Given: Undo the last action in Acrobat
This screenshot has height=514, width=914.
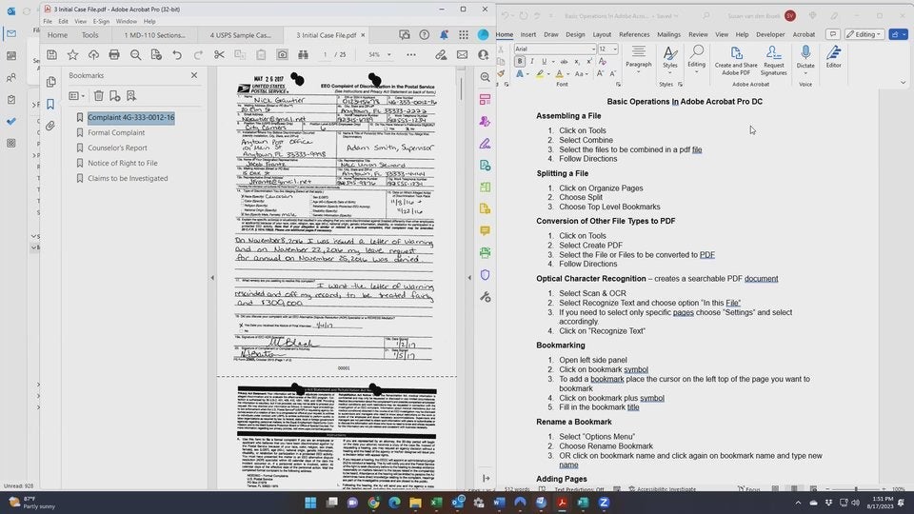Looking at the screenshot, I should [177, 55].
